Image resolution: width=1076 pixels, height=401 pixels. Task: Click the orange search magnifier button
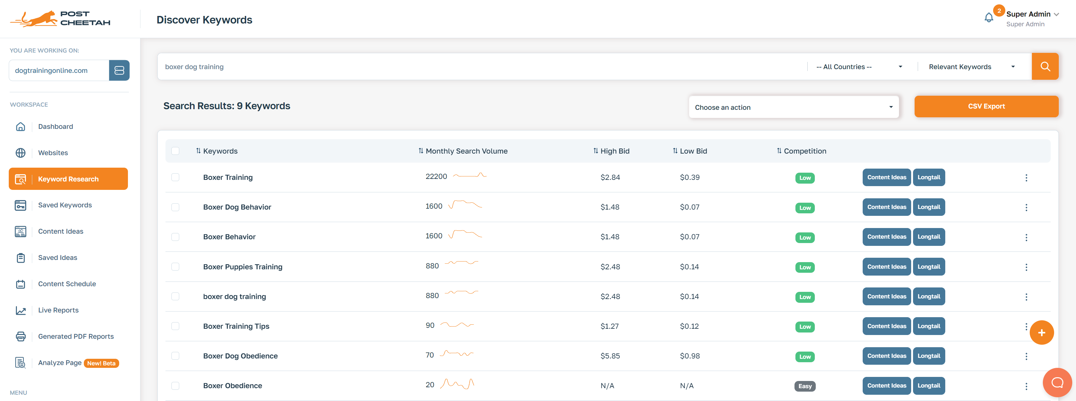tap(1045, 66)
